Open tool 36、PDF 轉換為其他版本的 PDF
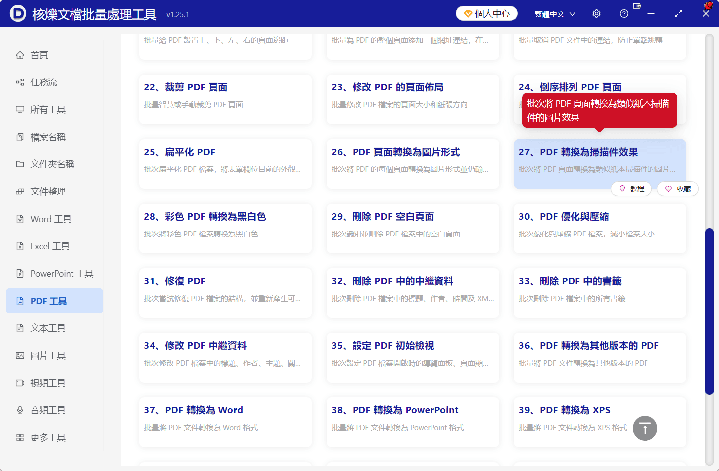 pyautogui.click(x=600, y=358)
